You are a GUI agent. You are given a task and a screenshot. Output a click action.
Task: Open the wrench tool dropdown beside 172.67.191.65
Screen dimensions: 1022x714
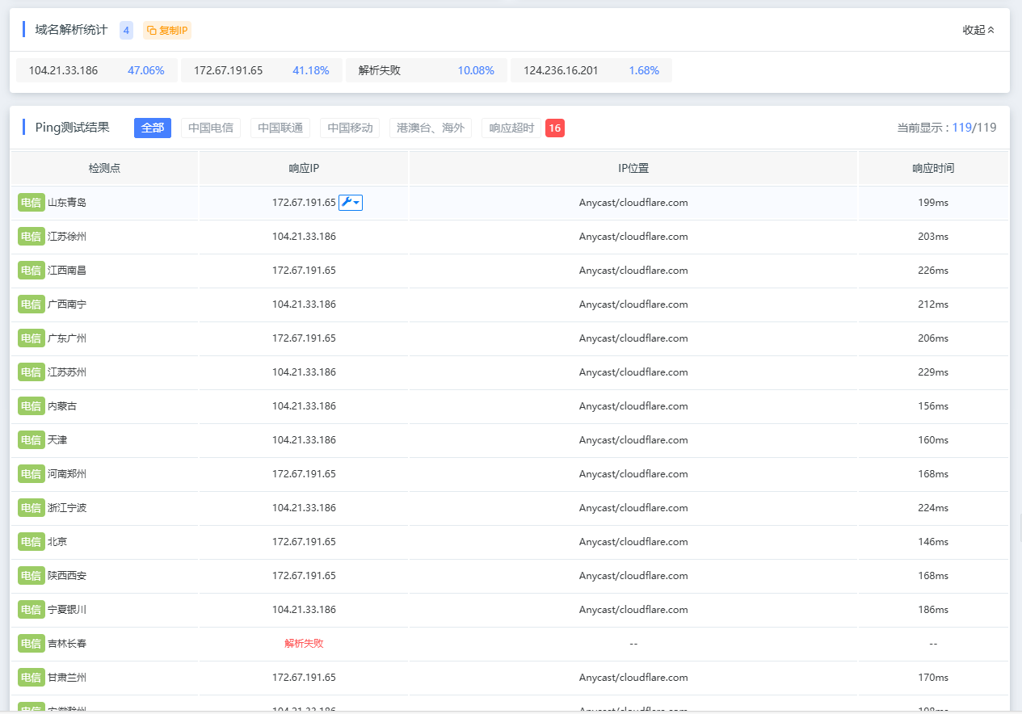coord(351,203)
